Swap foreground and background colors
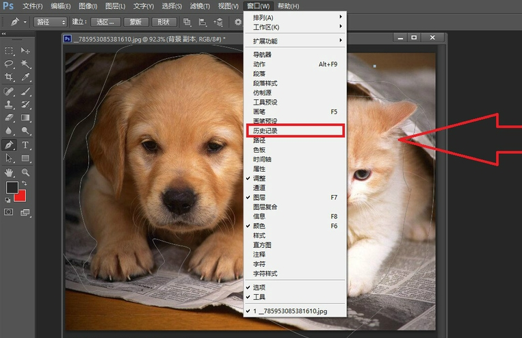 click(25, 183)
